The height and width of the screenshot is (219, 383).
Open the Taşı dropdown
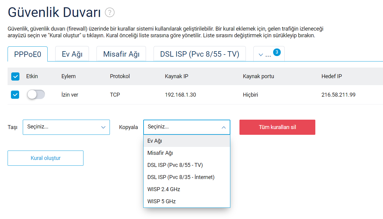point(66,127)
